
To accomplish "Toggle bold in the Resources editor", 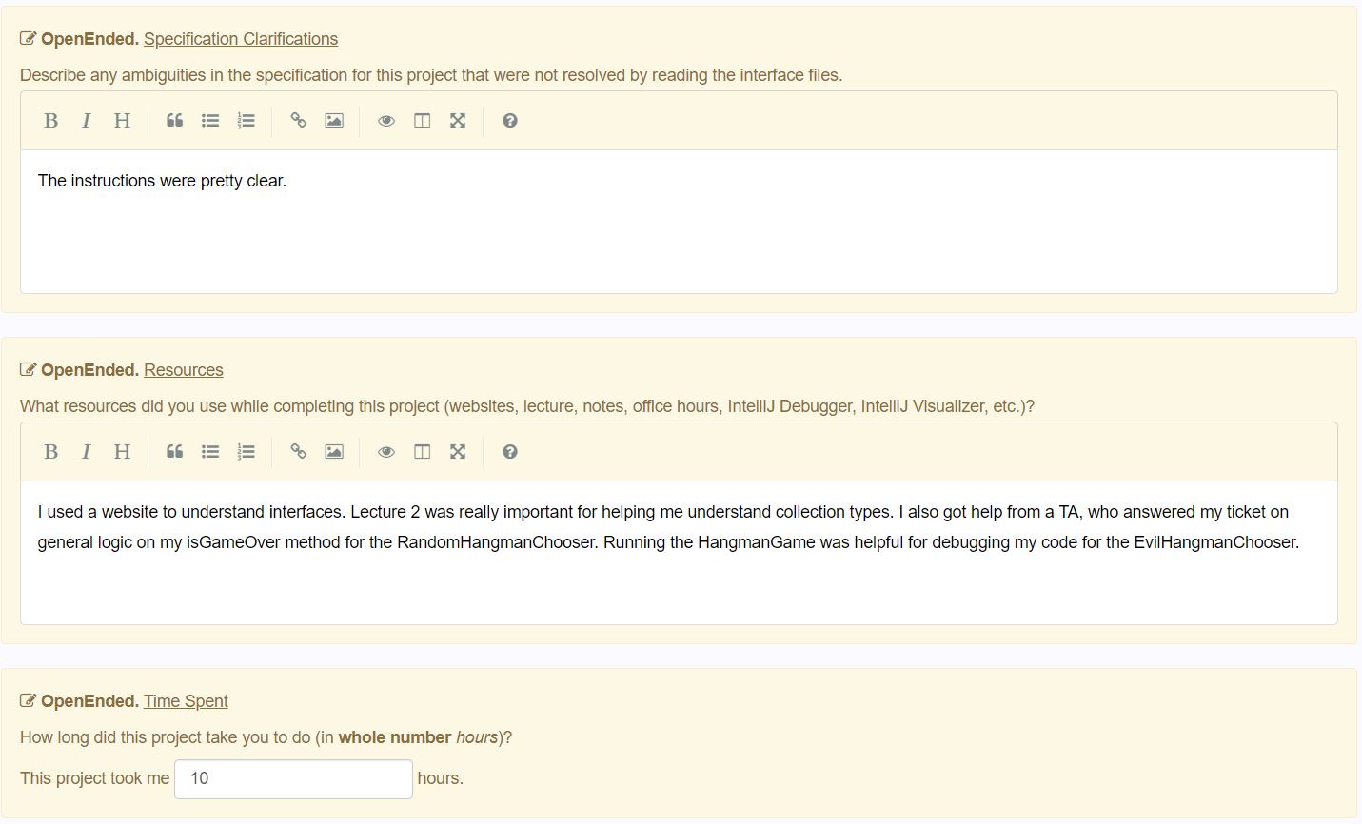I will tap(51, 452).
